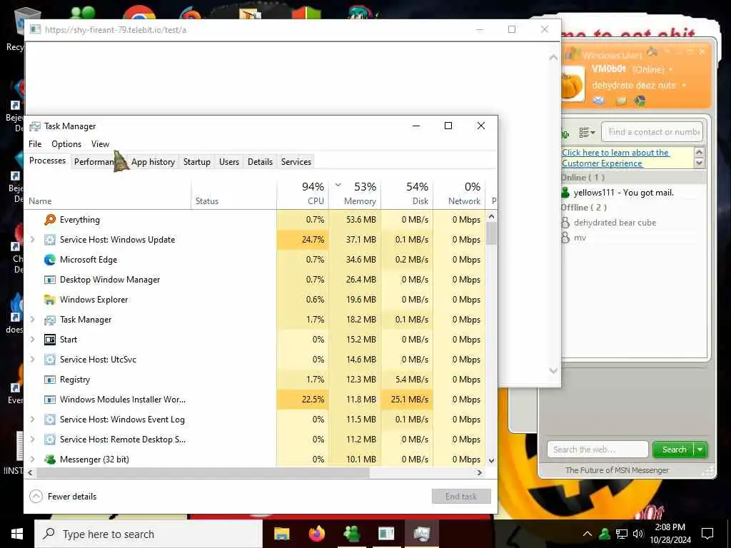The height and width of the screenshot is (548, 731).
Task: Click the Find a contact input field
Action: tap(652, 132)
